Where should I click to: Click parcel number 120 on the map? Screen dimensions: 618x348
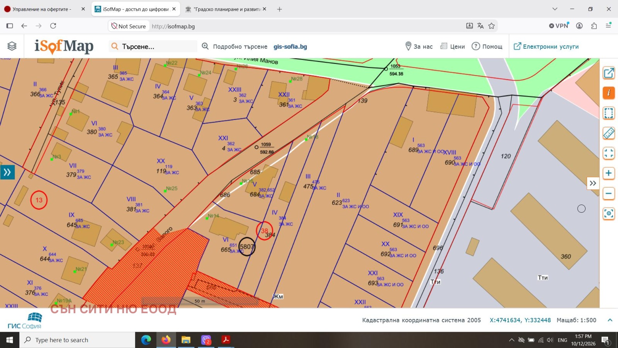(x=506, y=156)
